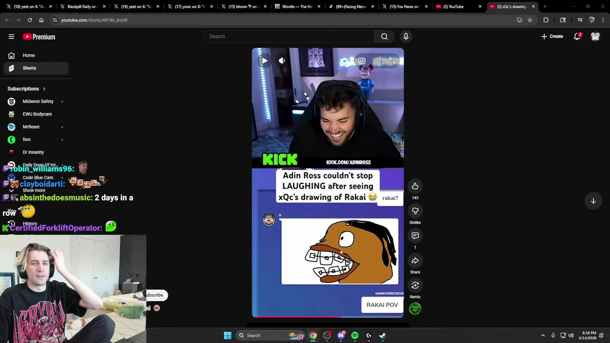The width and height of the screenshot is (610, 343).
Task: Open History in the sidebar
Action: tap(30, 223)
